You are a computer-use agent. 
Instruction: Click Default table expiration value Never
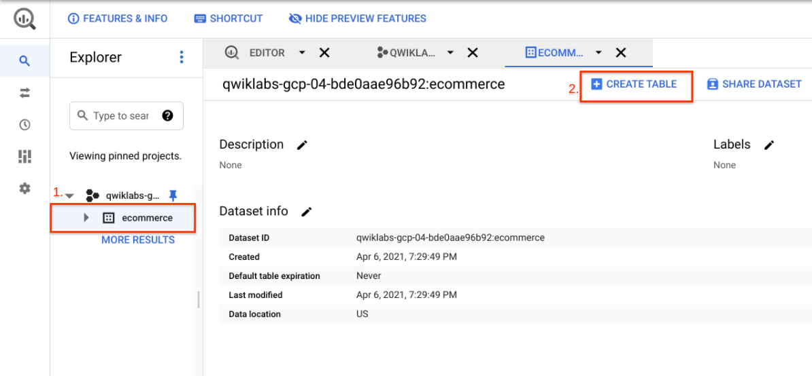tap(369, 276)
